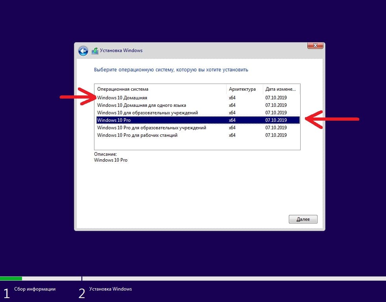Click x64 cell in Windows 10 Домашняя row
This screenshot has width=386, height=302.
point(232,98)
